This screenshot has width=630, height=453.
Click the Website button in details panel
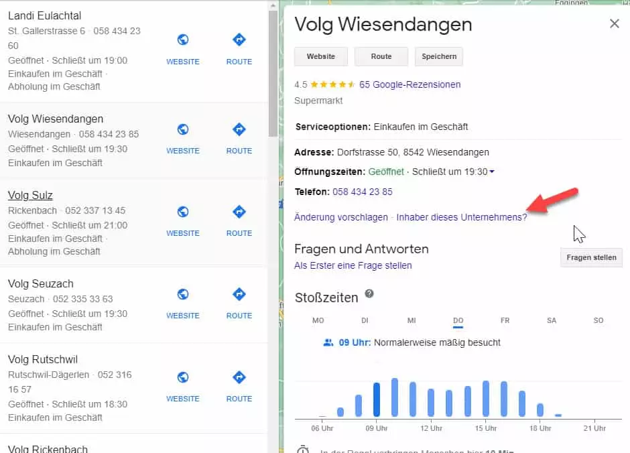320,56
